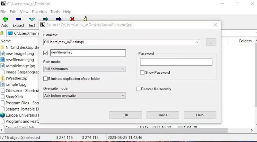Browse for folder with the ... button
This screenshot has width=257, height=142.
pos(211,42)
